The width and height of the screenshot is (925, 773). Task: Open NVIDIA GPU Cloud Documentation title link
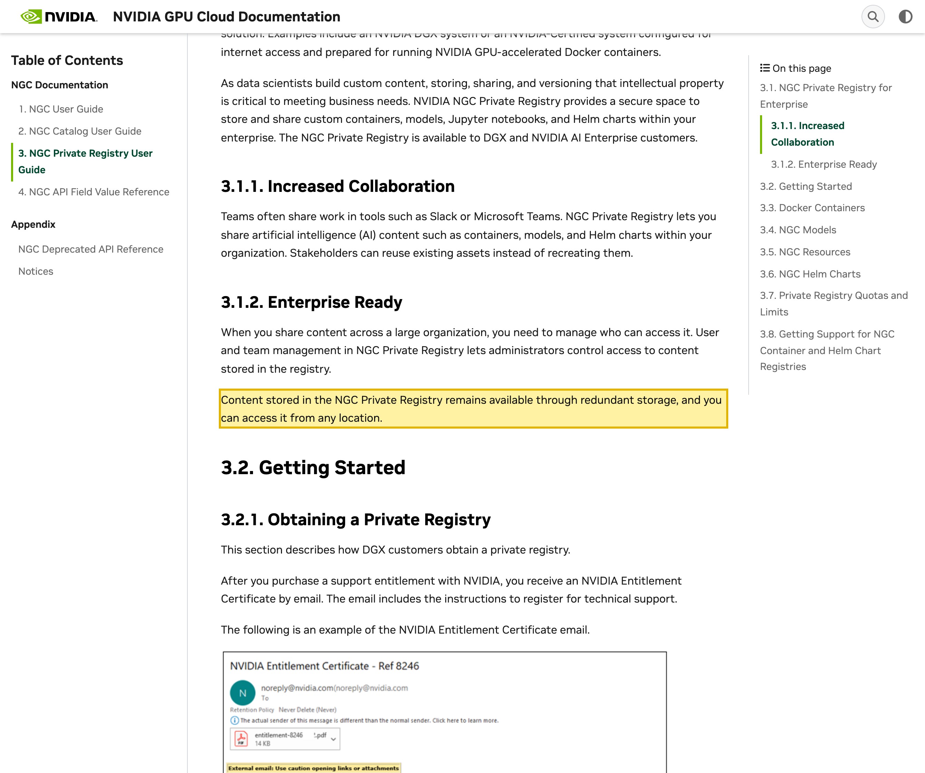click(226, 17)
